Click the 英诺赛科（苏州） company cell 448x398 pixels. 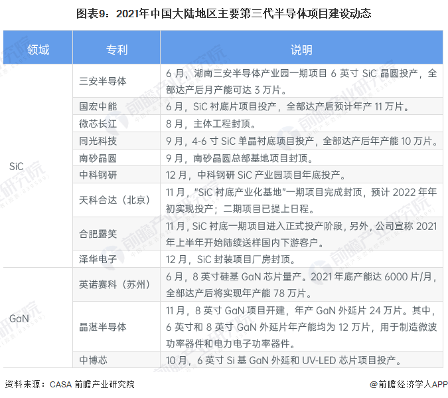coord(115,284)
